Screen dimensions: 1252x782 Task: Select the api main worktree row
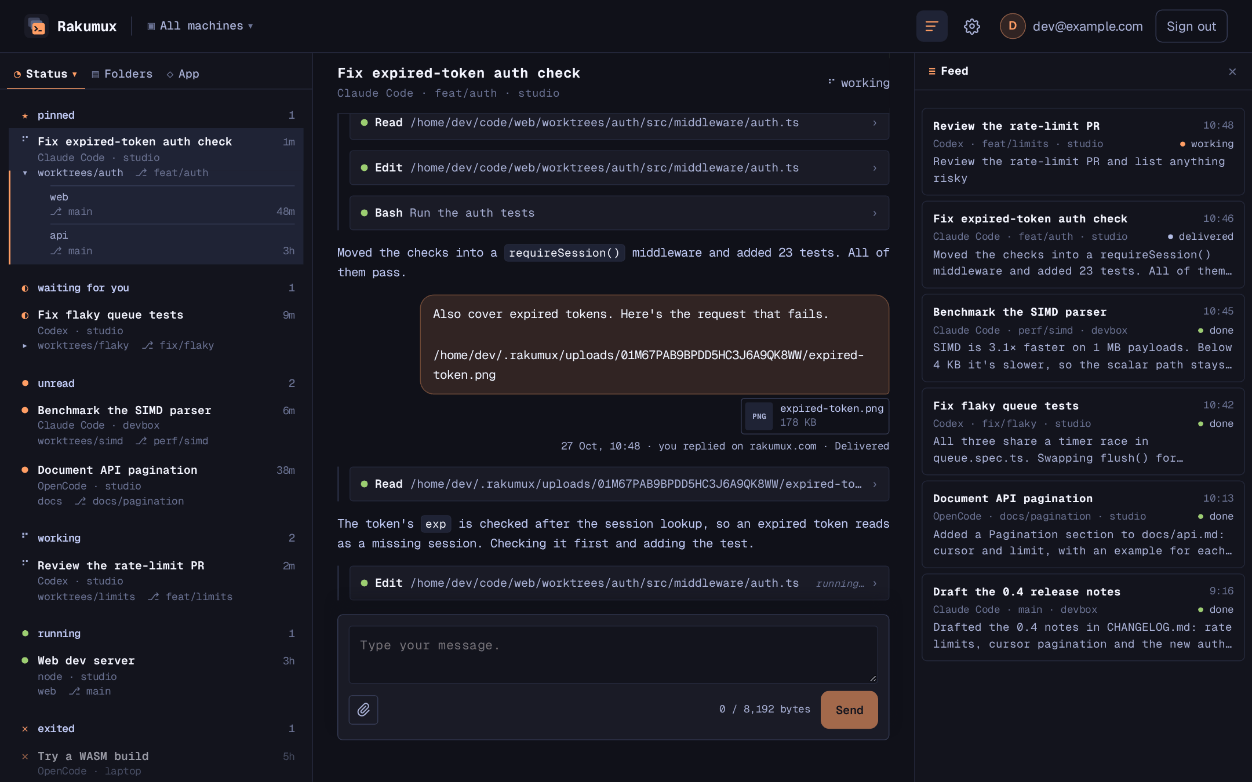pos(172,243)
